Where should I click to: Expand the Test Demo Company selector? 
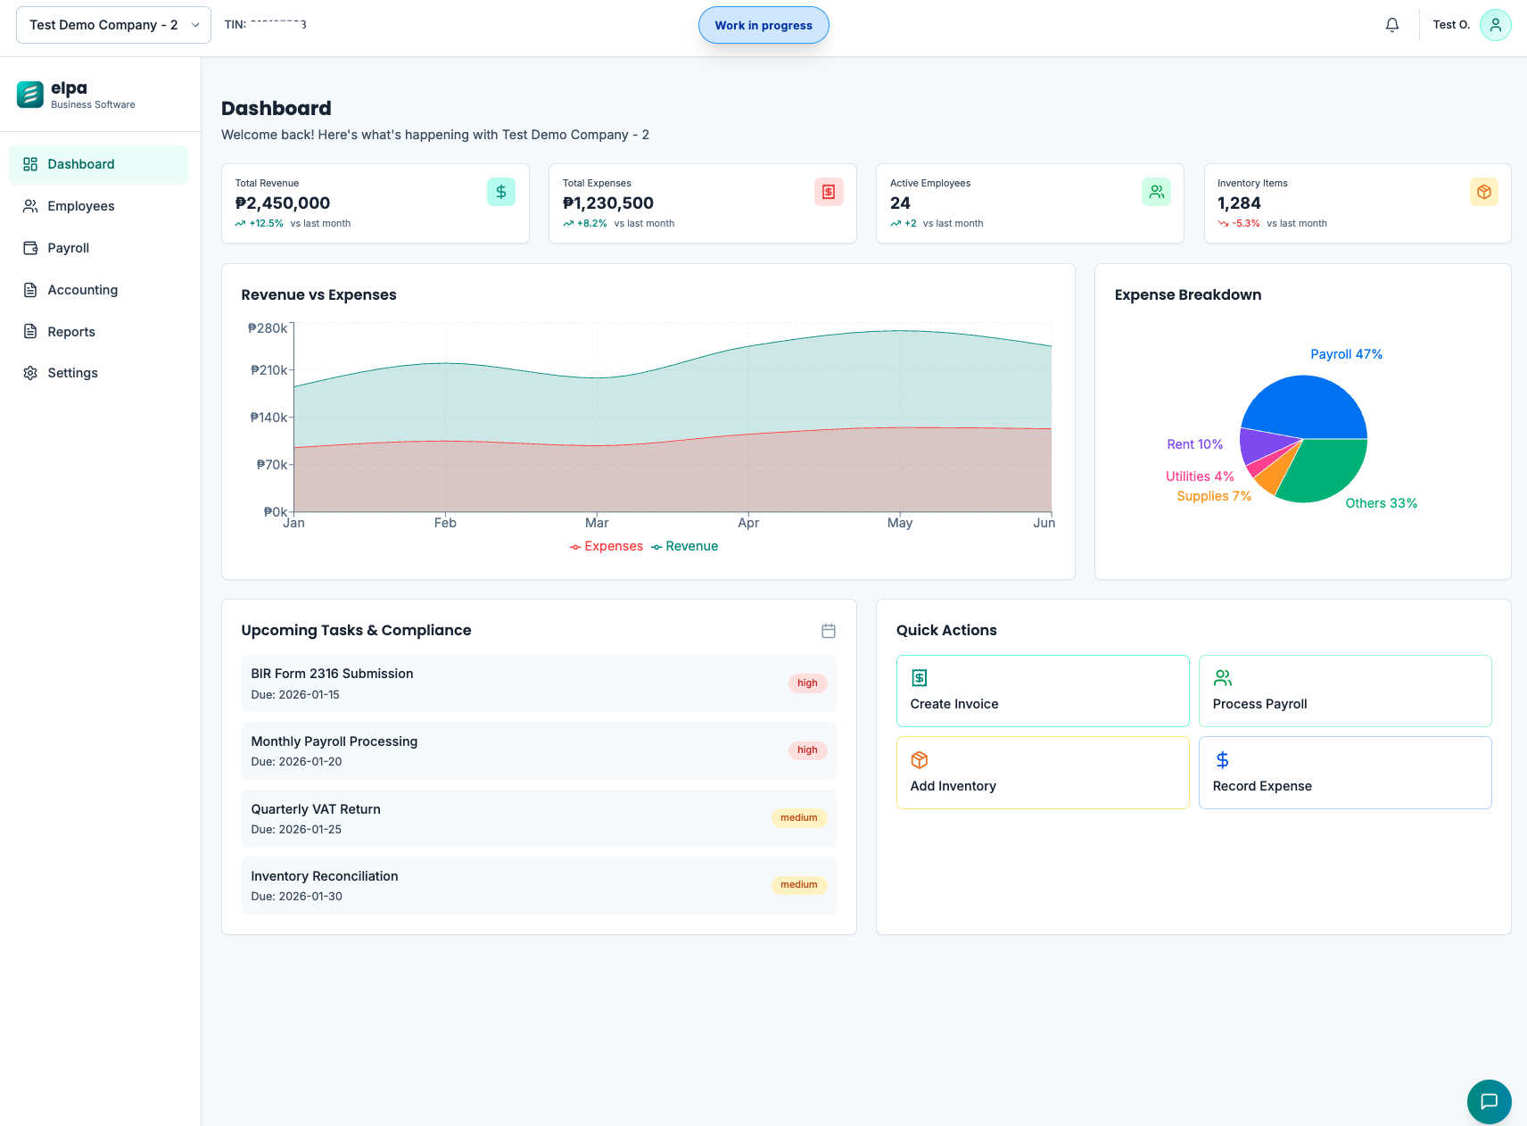(113, 25)
